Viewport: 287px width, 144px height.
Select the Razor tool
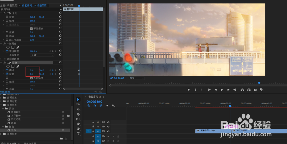click(x=78, y=114)
